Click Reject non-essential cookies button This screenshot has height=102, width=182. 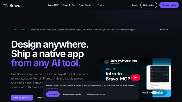click(72, 94)
